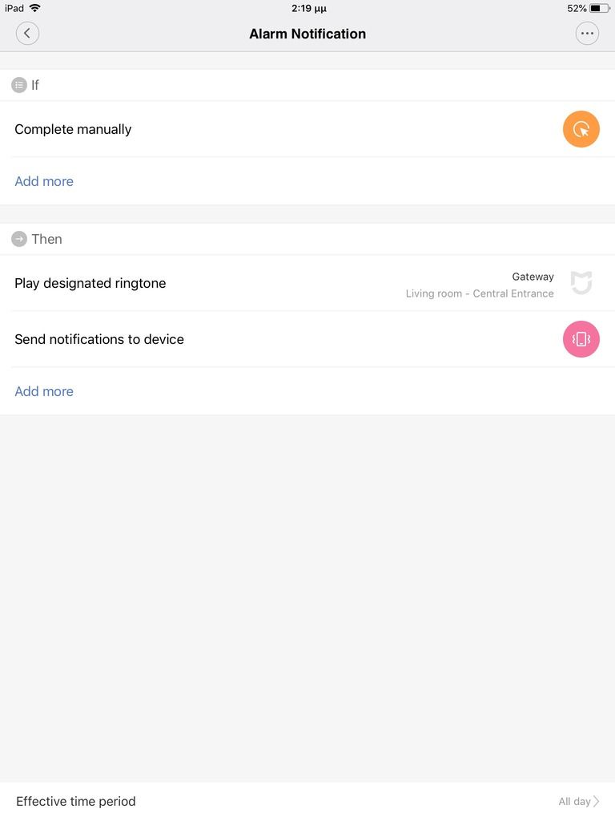Expand the All day time period chevron

(x=596, y=801)
